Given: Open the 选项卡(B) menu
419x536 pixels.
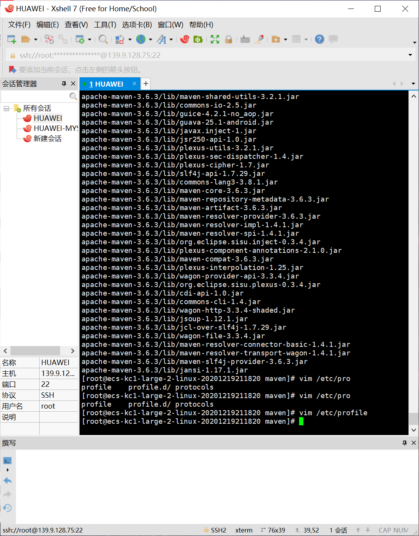Looking at the screenshot, I should click(137, 25).
